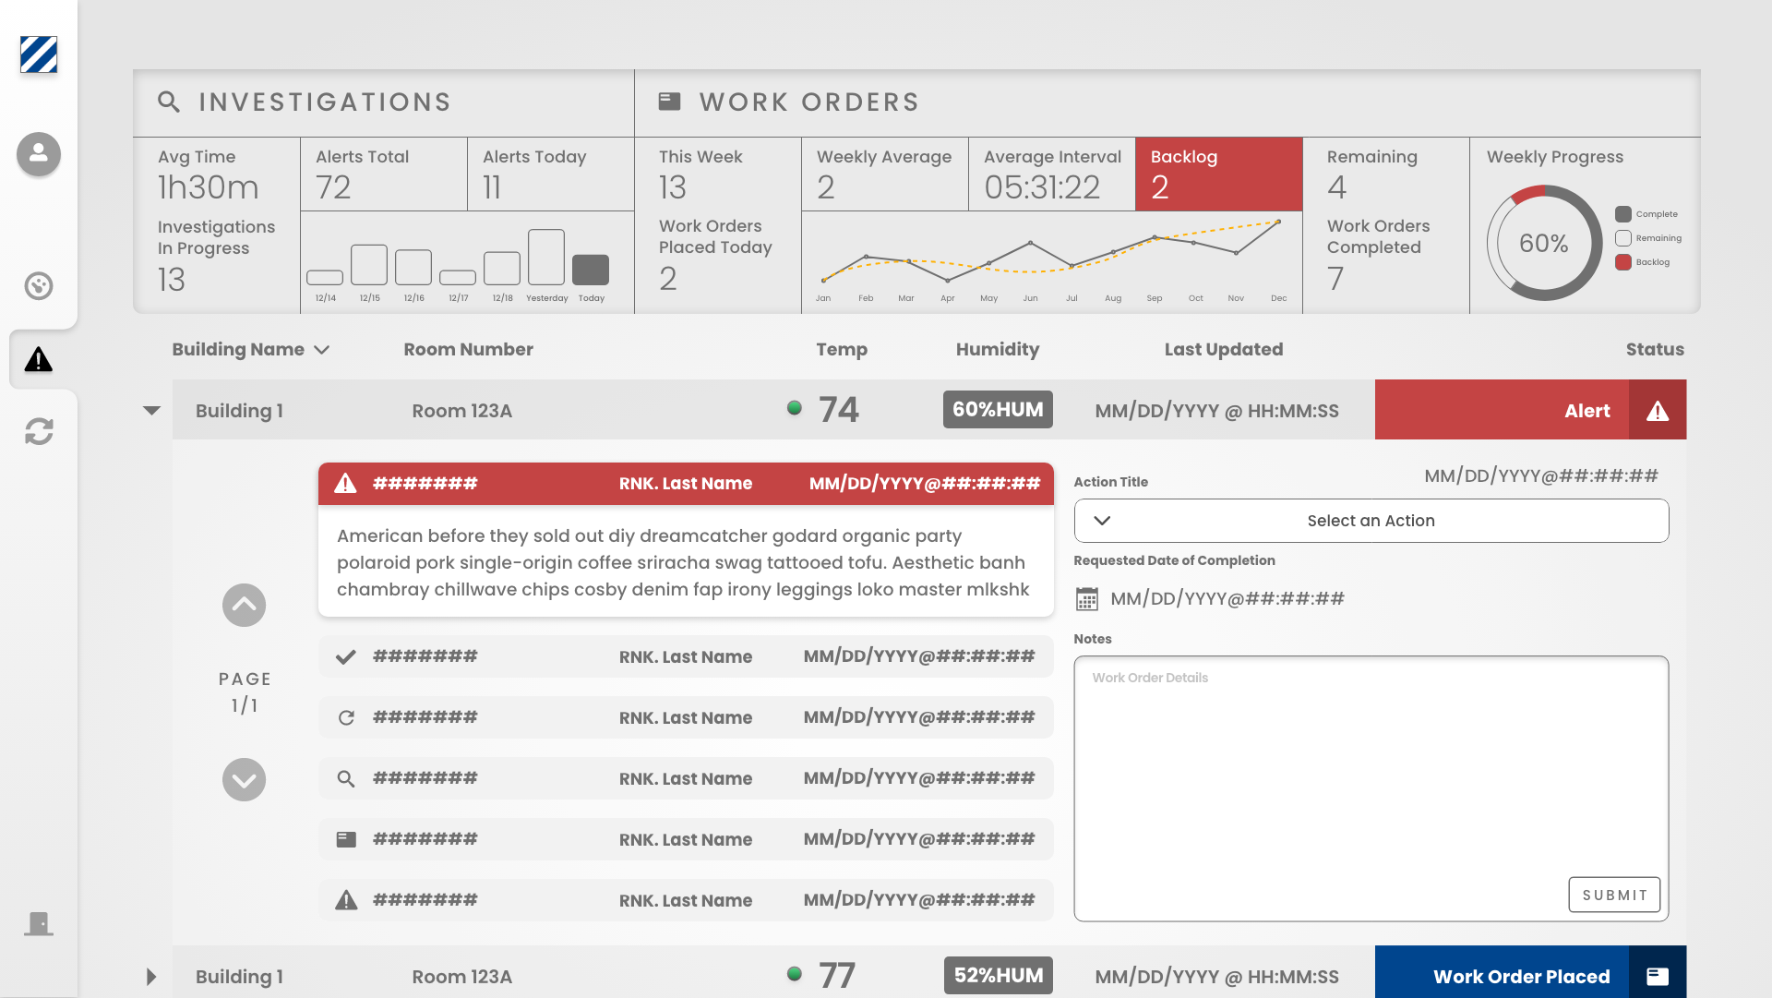Select the This Week tile
This screenshot has width=1772, height=998.
coord(718,174)
